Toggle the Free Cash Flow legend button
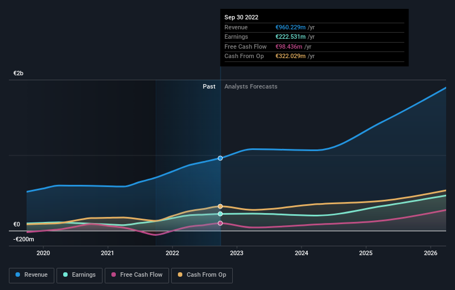The image size is (455, 290). (137, 275)
